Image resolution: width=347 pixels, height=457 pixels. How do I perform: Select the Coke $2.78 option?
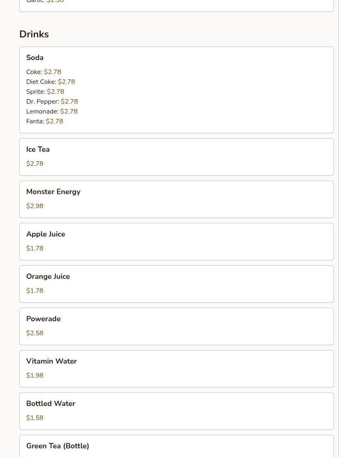[44, 72]
